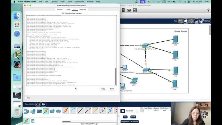Click the CLI terminal vertical scrollbar
This screenshot has height=125, width=222.
coord(116,76)
